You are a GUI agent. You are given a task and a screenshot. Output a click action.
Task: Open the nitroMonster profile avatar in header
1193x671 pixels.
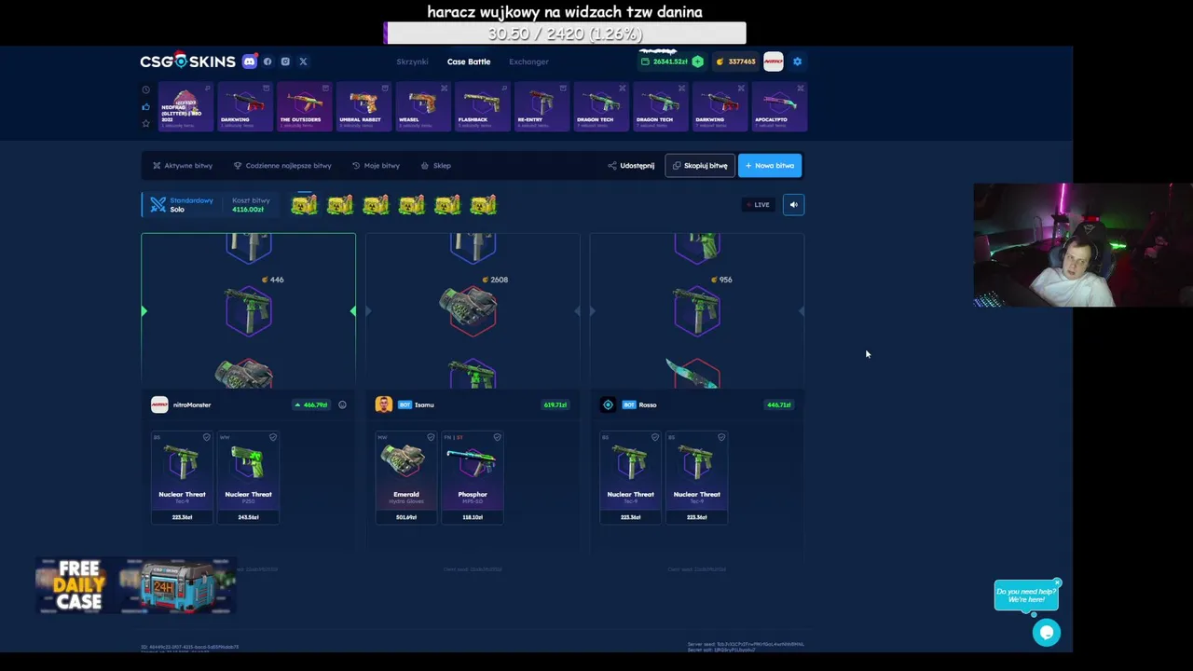click(773, 62)
